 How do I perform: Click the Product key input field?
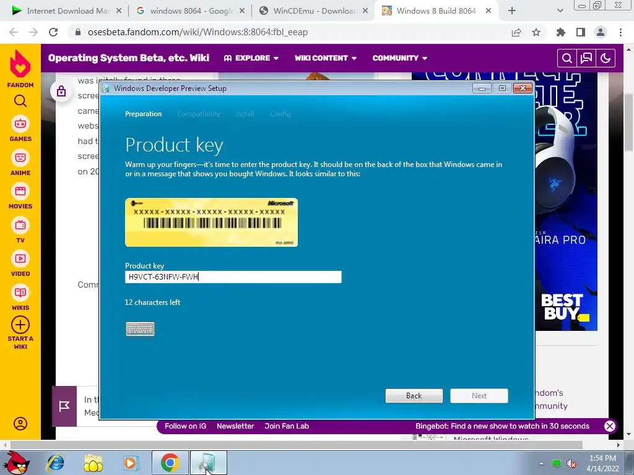[233, 277]
